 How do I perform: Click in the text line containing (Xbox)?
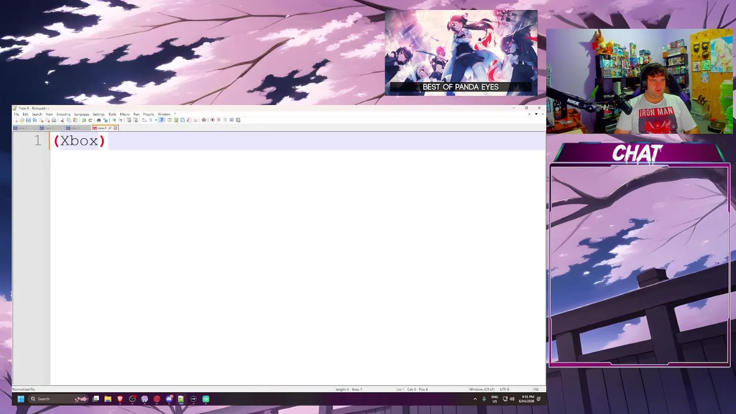pyautogui.click(x=297, y=141)
